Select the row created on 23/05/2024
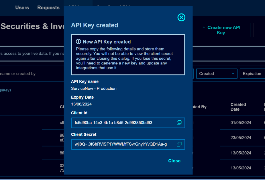This screenshot has height=180, width=265. click(241, 138)
